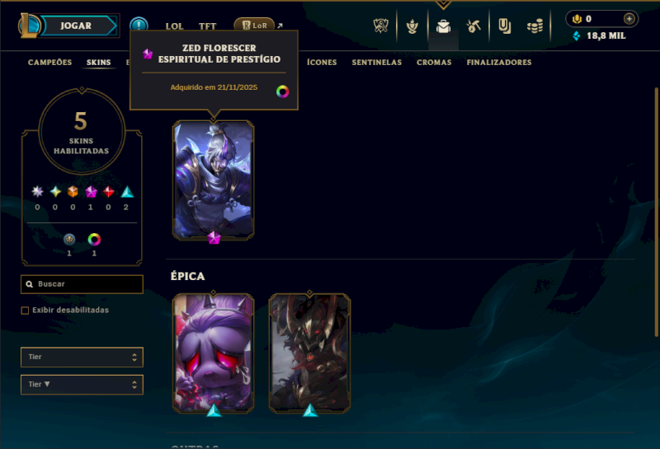Toggle the Exibir desabilitadas checkbox
The width and height of the screenshot is (660, 449).
point(25,311)
